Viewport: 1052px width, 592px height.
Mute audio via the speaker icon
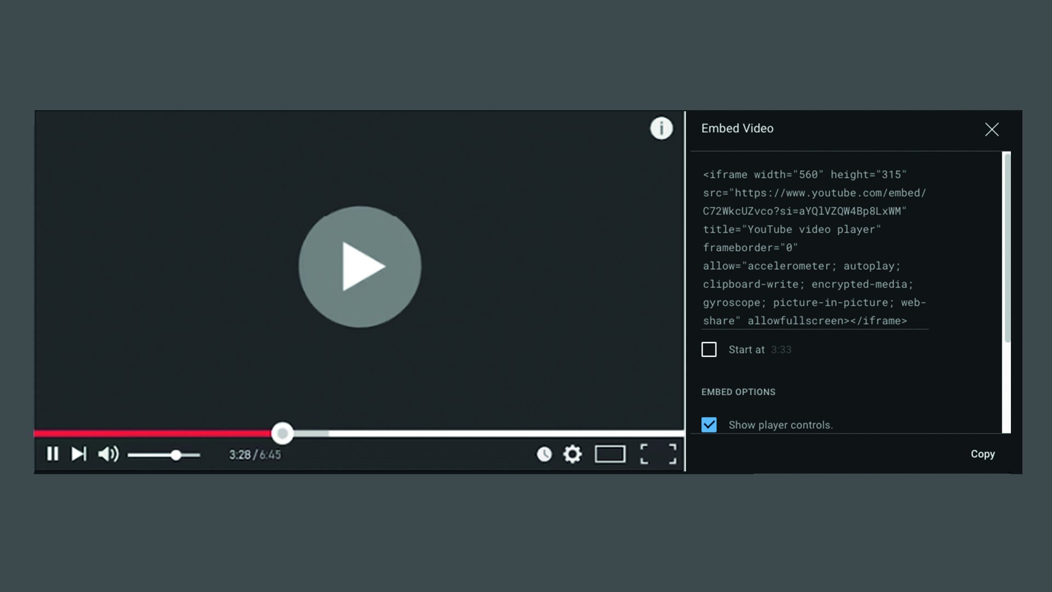click(108, 454)
